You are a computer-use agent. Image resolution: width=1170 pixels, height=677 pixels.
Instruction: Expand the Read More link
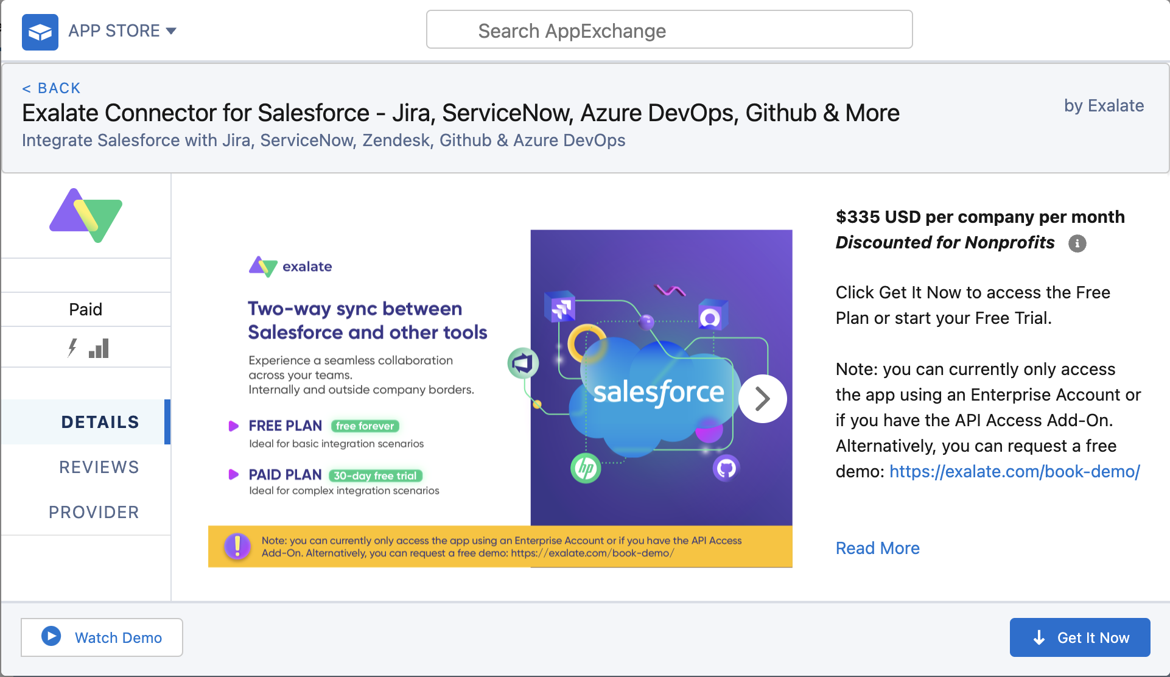click(x=878, y=548)
